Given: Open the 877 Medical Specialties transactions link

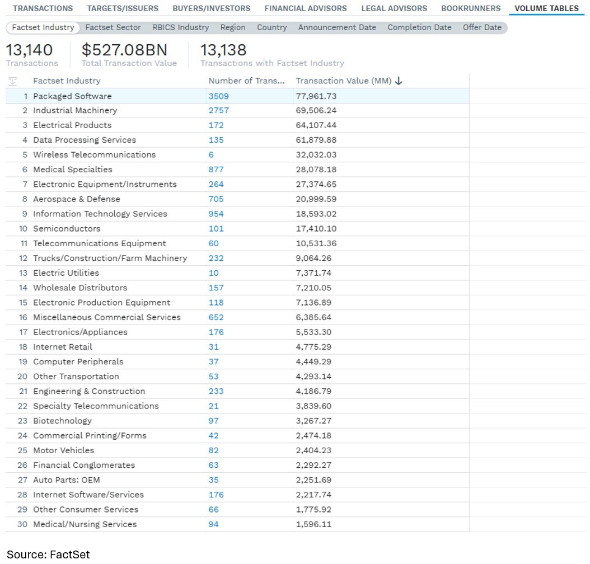Looking at the screenshot, I should pyautogui.click(x=216, y=170).
